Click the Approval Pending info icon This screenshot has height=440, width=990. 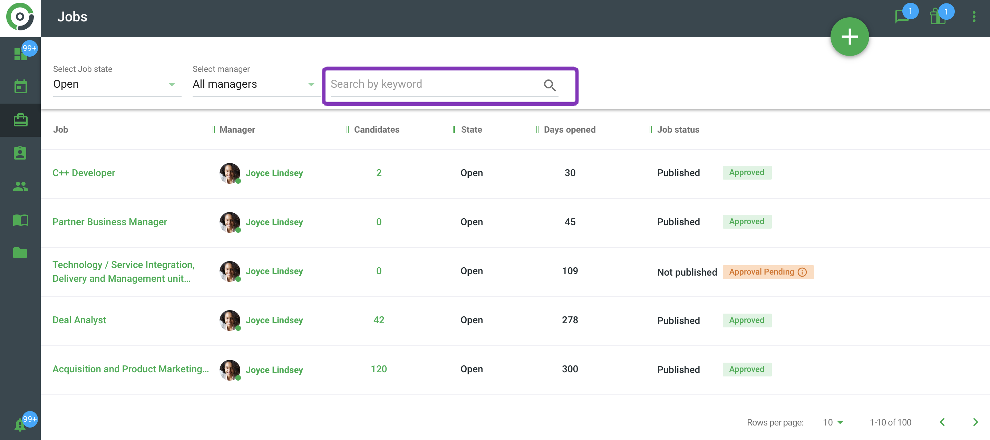click(x=803, y=272)
